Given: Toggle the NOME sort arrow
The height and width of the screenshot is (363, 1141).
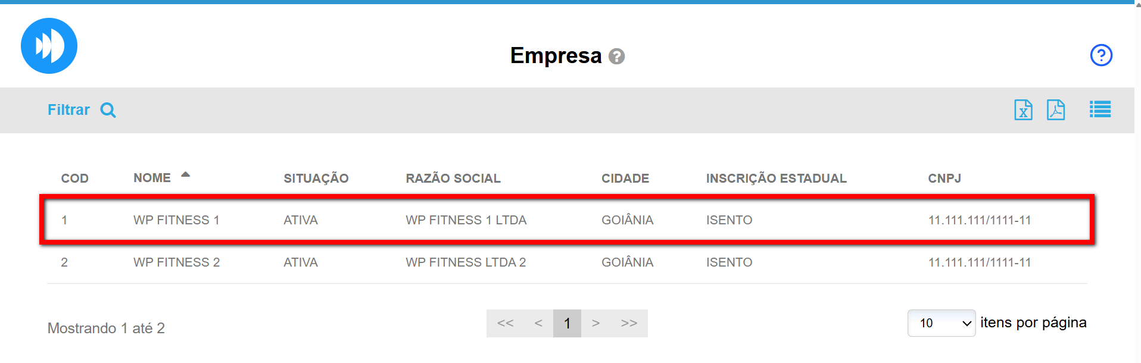Looking at the screenshot, I should click(185, 175).
